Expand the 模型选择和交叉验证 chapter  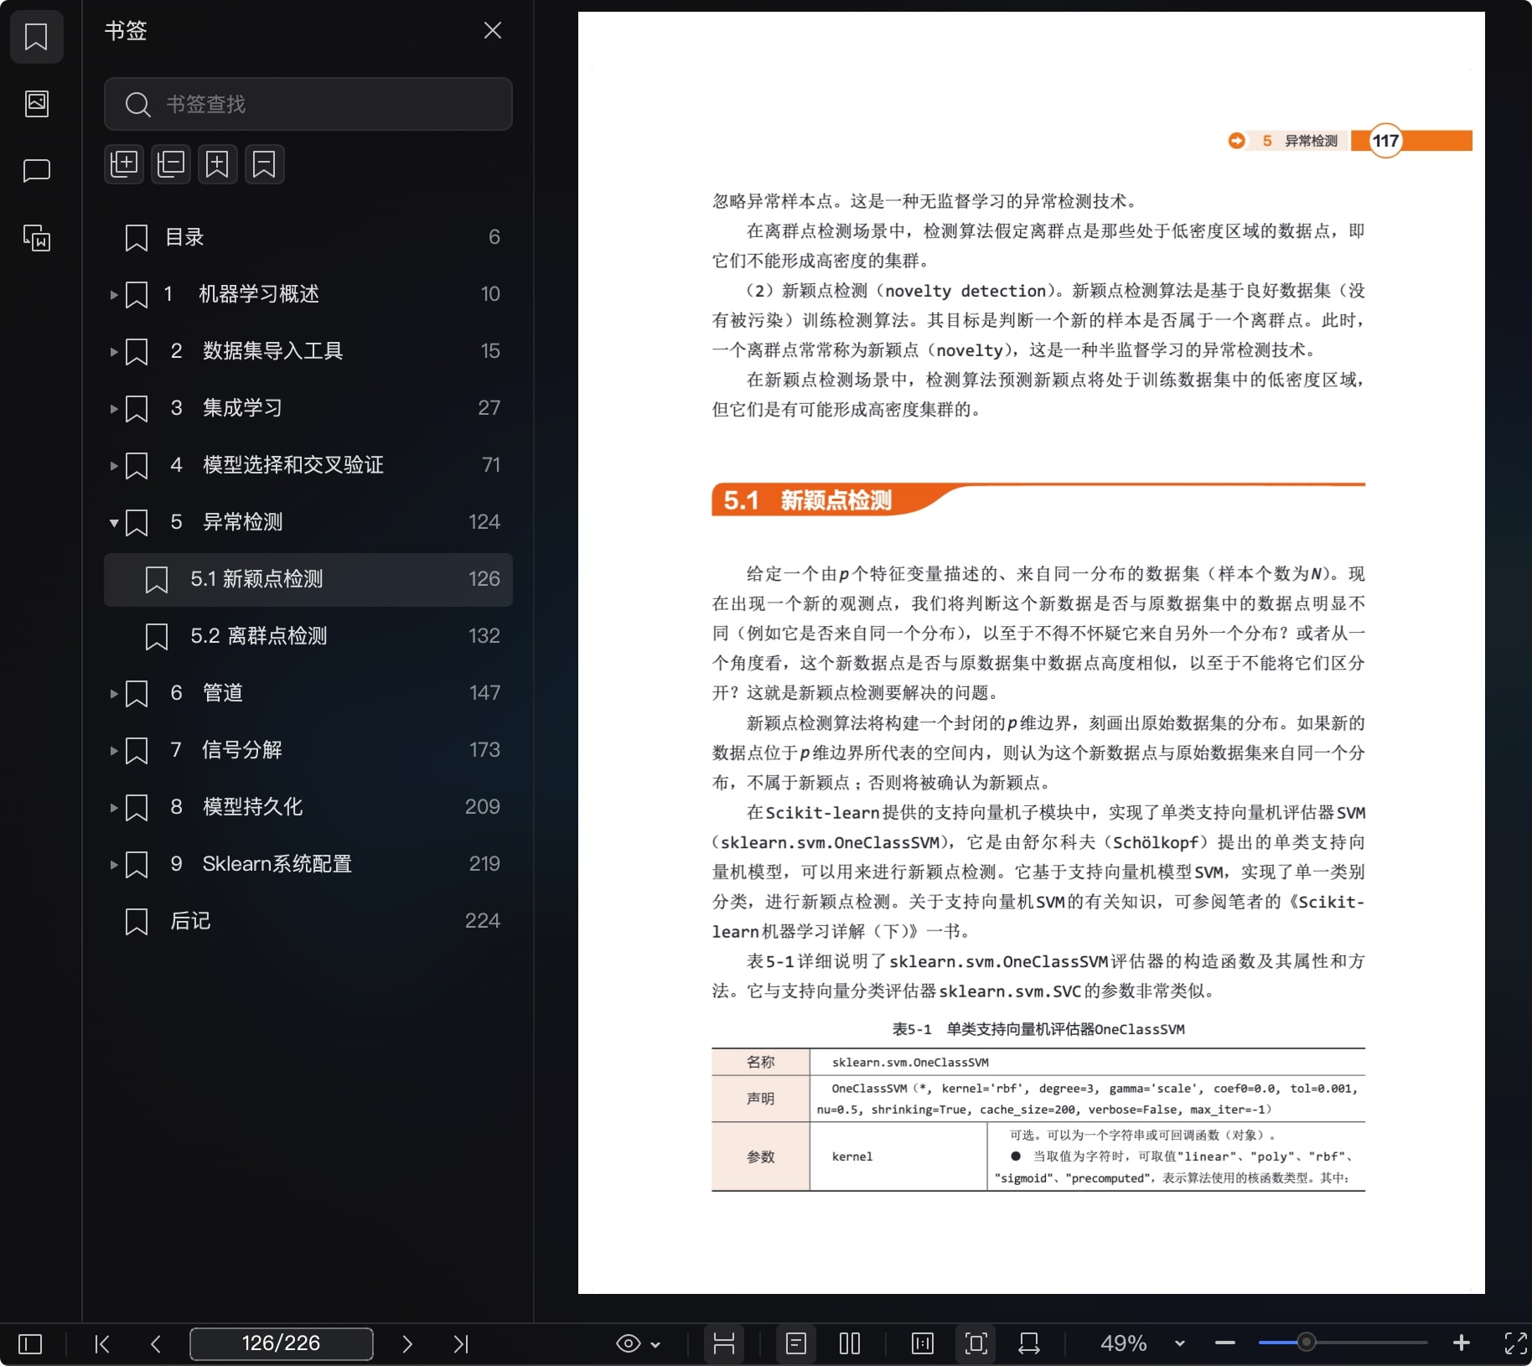point(113,465)
